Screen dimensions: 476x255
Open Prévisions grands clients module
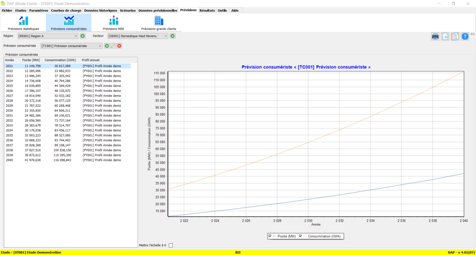pos(159,23)
